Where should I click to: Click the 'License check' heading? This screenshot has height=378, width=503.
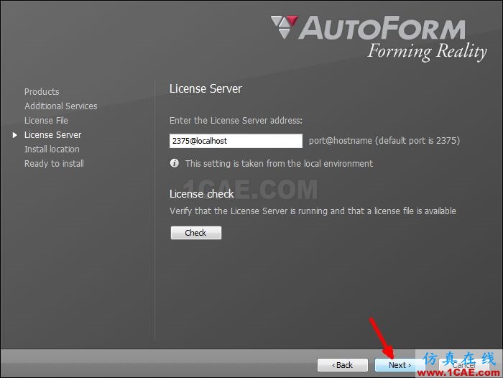[202, 194]
